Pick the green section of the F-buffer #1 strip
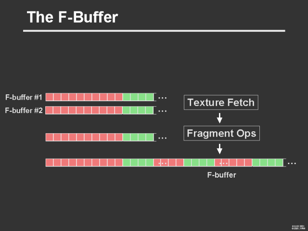This screenshot has height=231, width=308. coord(139,97)
